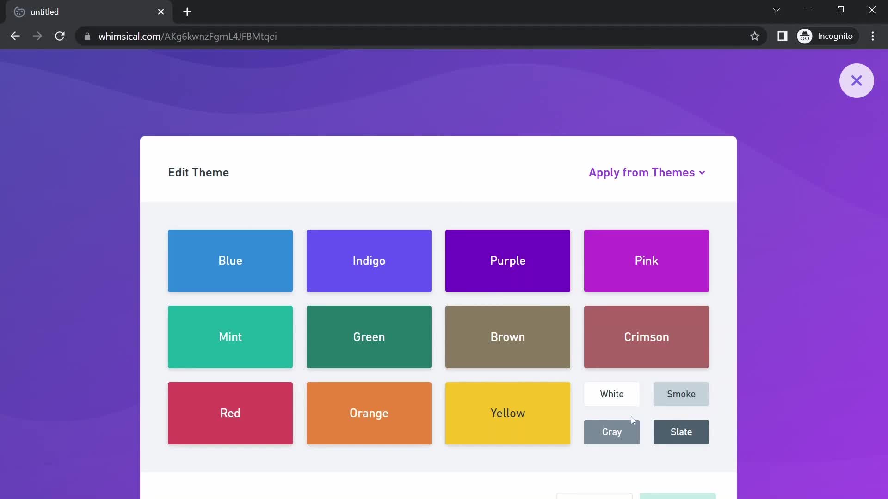Select the Crimson theme color
Viewport: 888px width, 499px height.
pos(647,337)
